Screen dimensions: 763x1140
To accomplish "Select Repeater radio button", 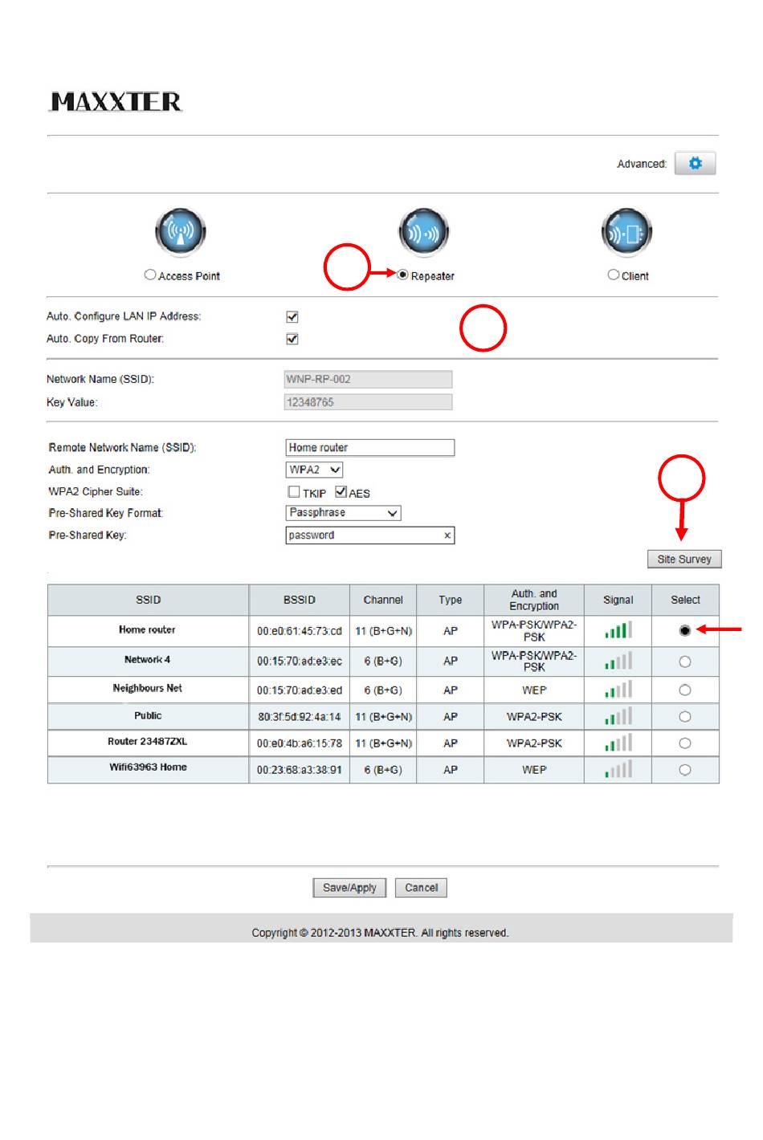I will pyautogui.click(x=402, y=275).
